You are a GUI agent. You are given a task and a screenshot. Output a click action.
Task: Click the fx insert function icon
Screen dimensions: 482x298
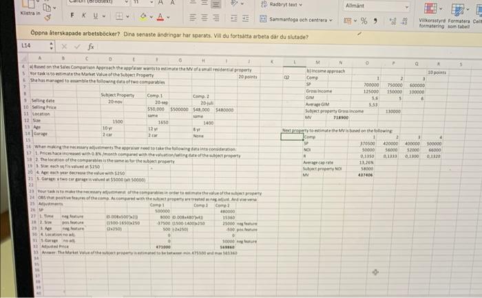91,47
